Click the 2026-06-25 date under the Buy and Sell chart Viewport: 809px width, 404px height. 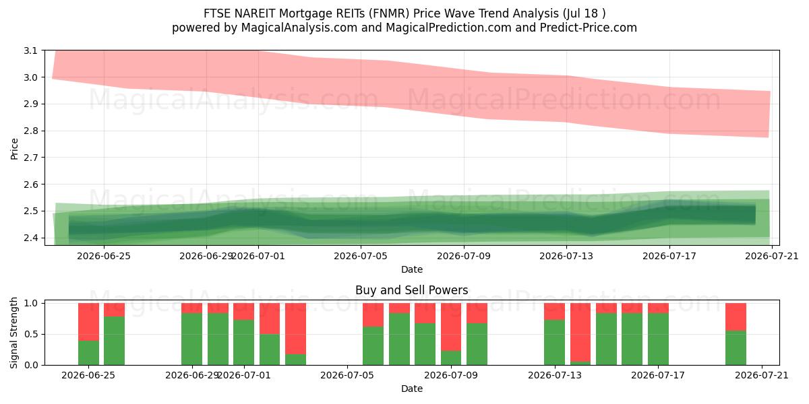(88, 375)
